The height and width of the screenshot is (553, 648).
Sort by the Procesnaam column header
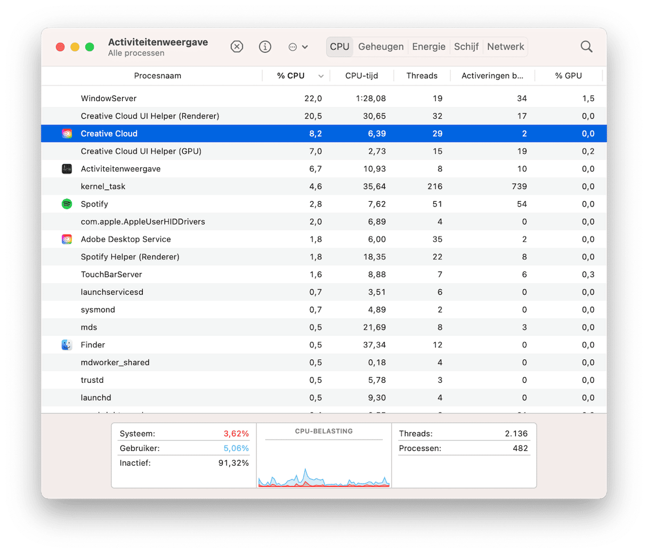point(157,76)
